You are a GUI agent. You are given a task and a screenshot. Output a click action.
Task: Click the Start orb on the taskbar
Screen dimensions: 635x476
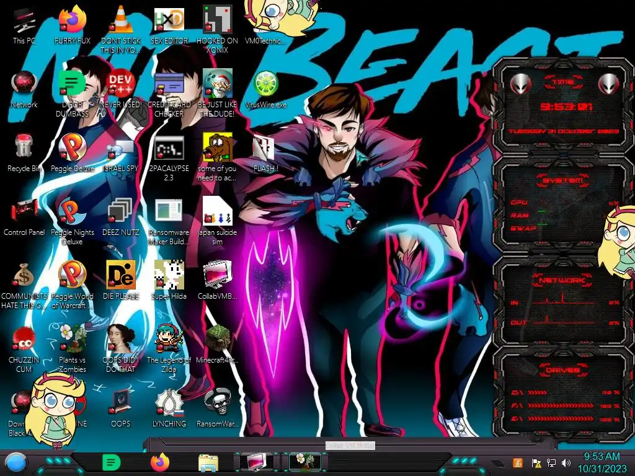[x=16, y=462]
